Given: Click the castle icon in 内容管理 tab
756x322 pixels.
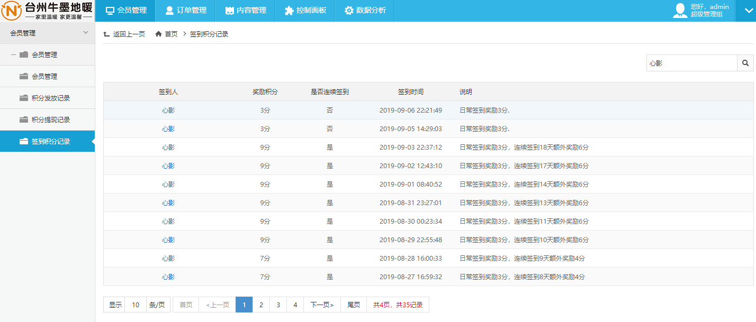Looking at the screenshot, I should click(229, 11).
